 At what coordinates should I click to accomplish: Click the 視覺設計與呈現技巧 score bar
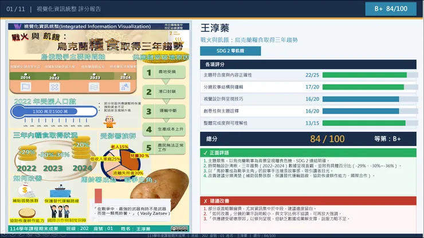[370, 99]
